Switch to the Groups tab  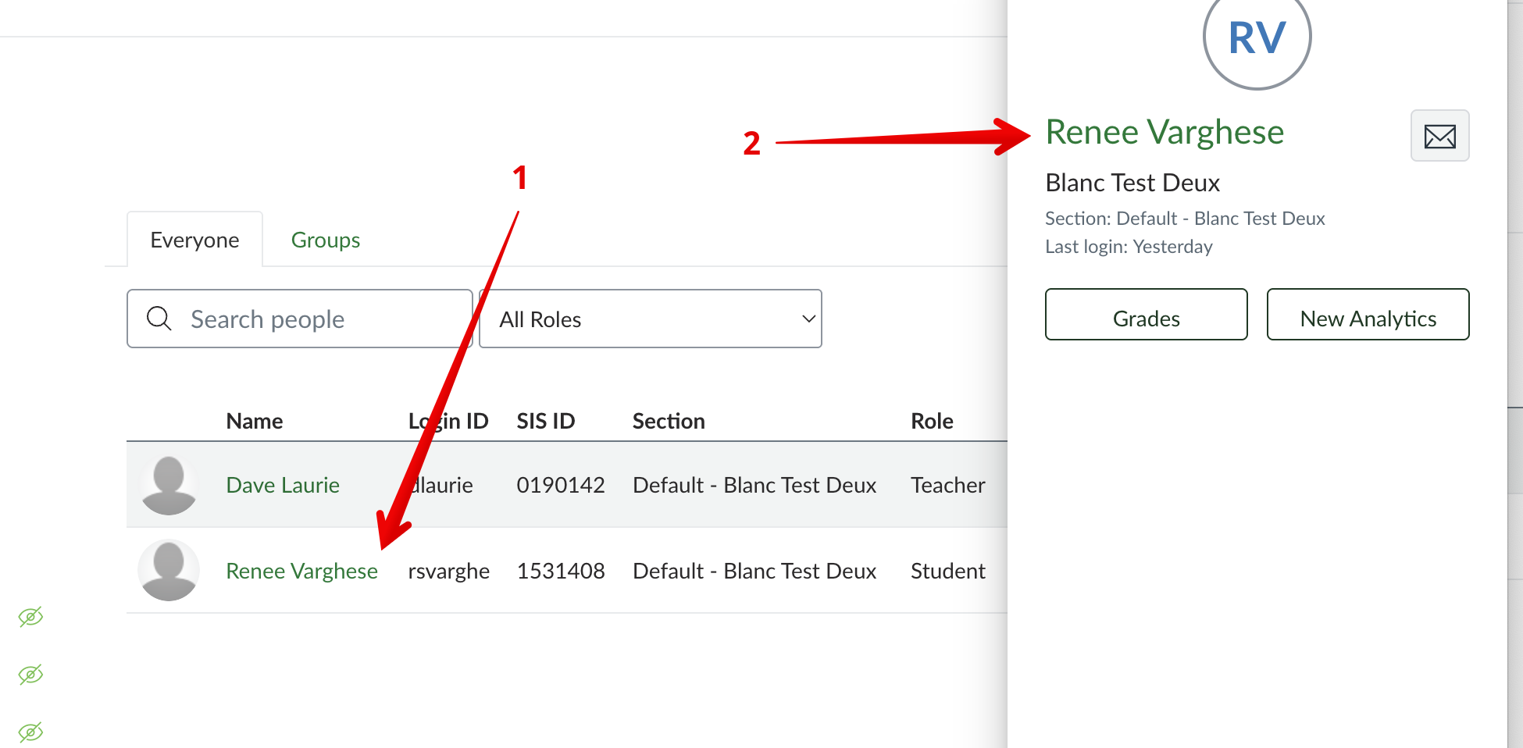click(325, 240)
